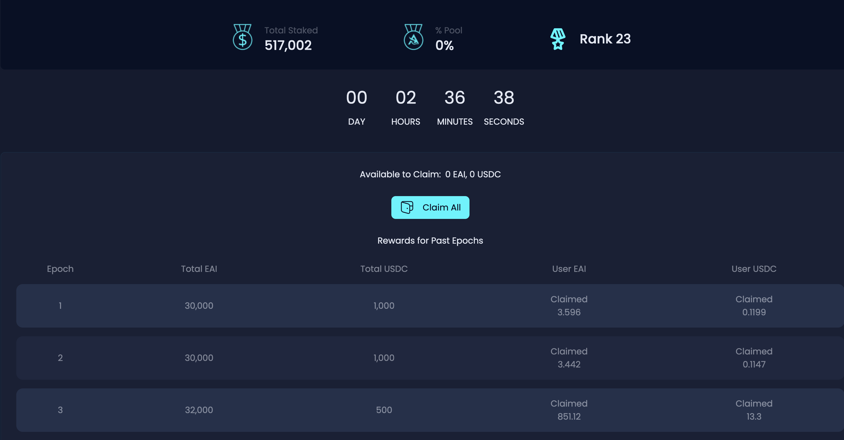Click the 517,002 total staked value

288,45
